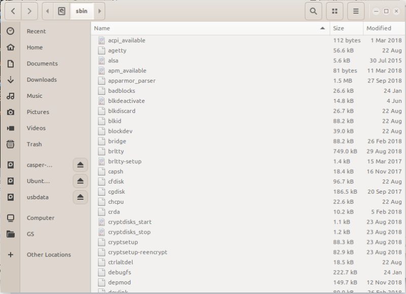Navigate back with the left arrow
The height and width of the screenshot is (294, 406).
13,11
